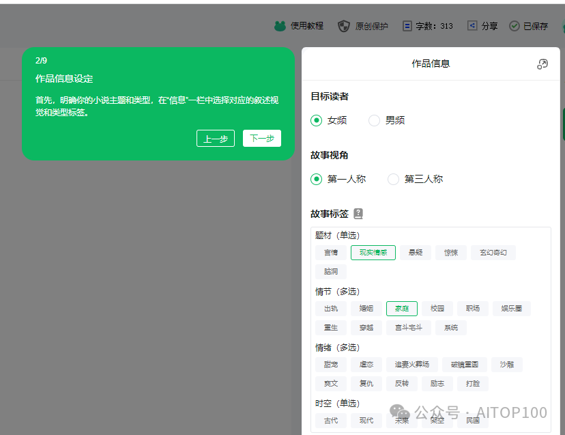Click 下一步 in the tutorial popup

pyautogui.click(x=261, y=138)
